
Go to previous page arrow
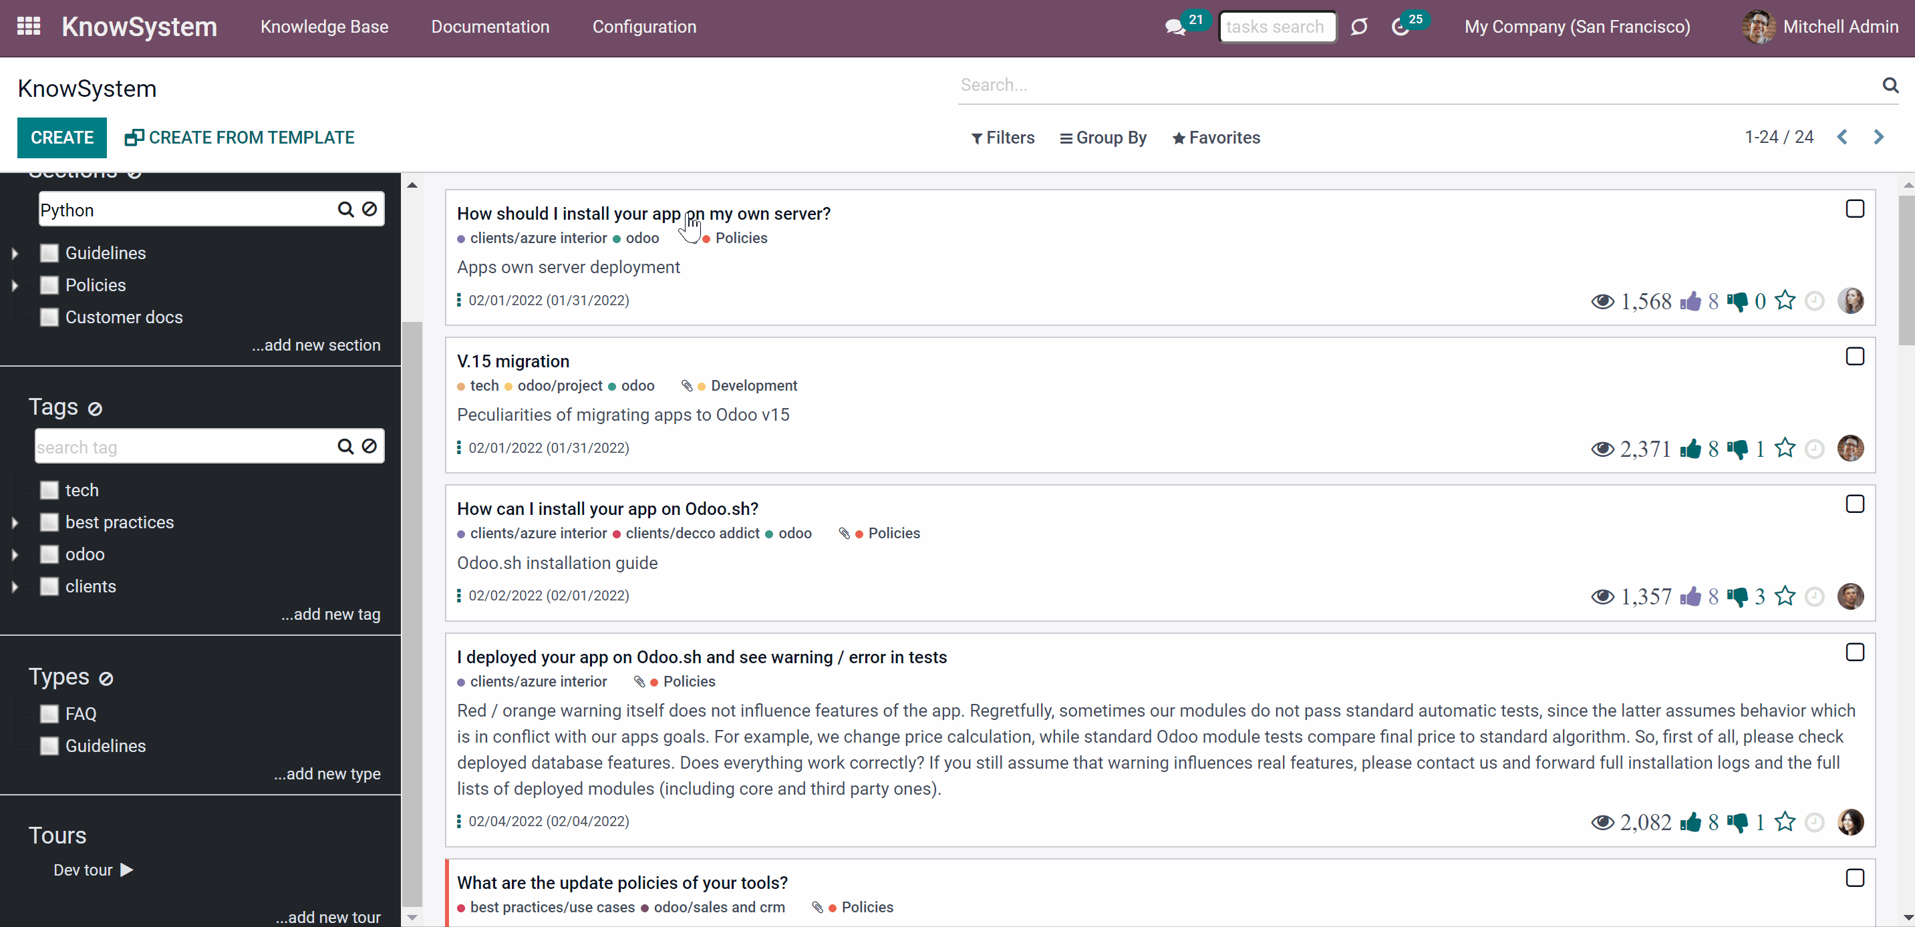(x=1842, y=138)
